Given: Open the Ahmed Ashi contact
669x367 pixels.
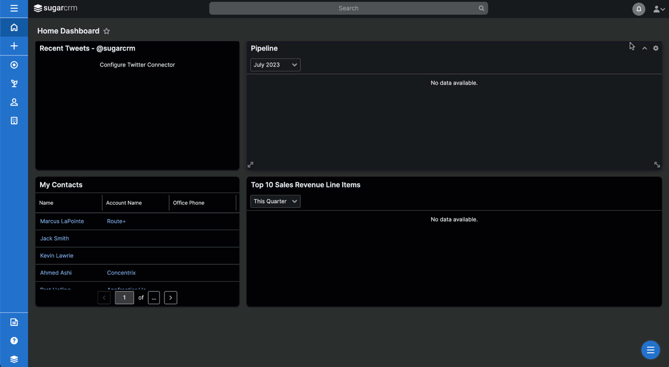Looking at the screenshot, I should [56, 273].
